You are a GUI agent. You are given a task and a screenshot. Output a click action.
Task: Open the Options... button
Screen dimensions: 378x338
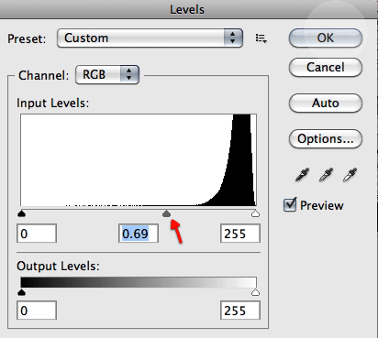tap(326, 139)
